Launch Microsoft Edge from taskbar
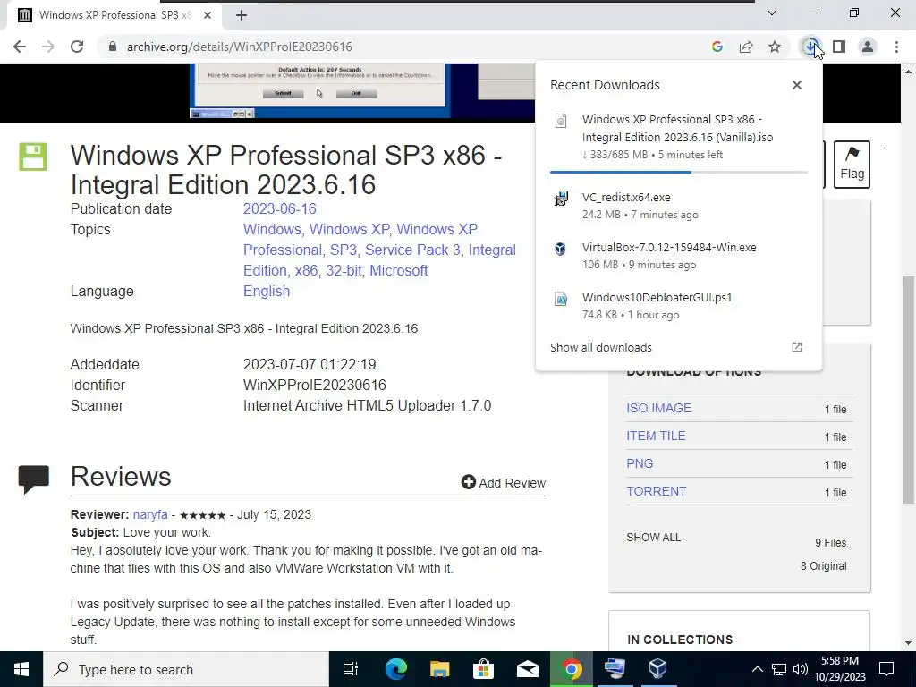The width and height of the screenshot is (916, 687). pyautogui.click(x=396, y=669)
